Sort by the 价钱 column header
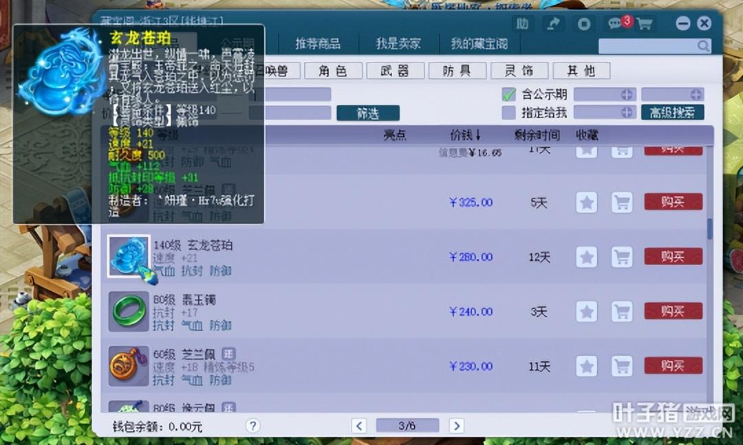This screenshot has height=445, width=743. click(465, 135)
